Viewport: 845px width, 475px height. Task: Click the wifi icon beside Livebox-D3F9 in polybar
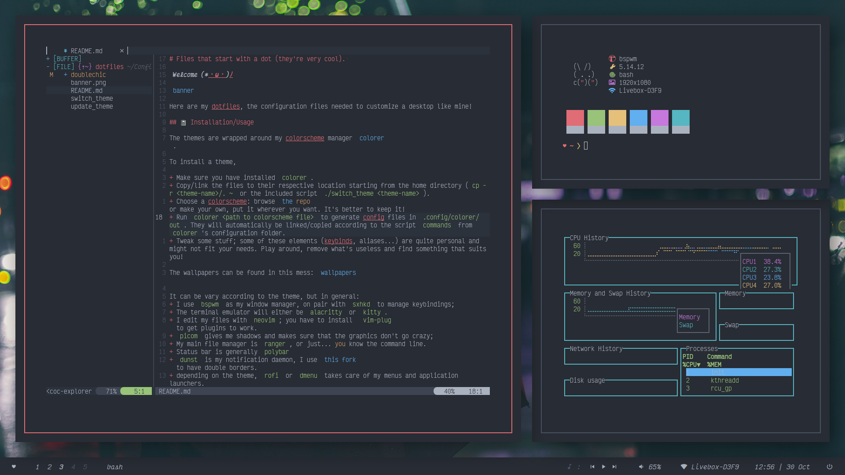683,467
